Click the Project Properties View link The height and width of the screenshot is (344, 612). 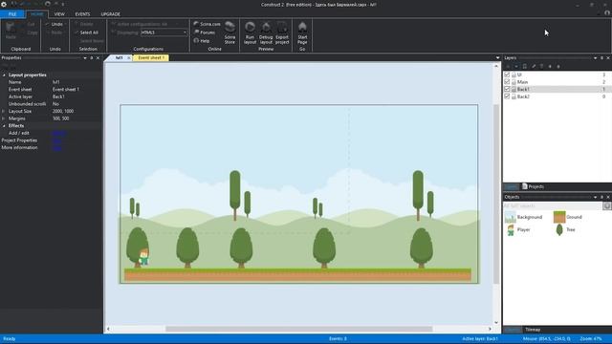point(57,140)
